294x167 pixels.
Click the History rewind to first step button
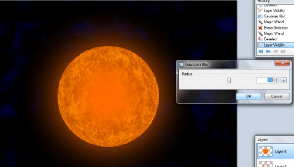[x=261, y=51]
